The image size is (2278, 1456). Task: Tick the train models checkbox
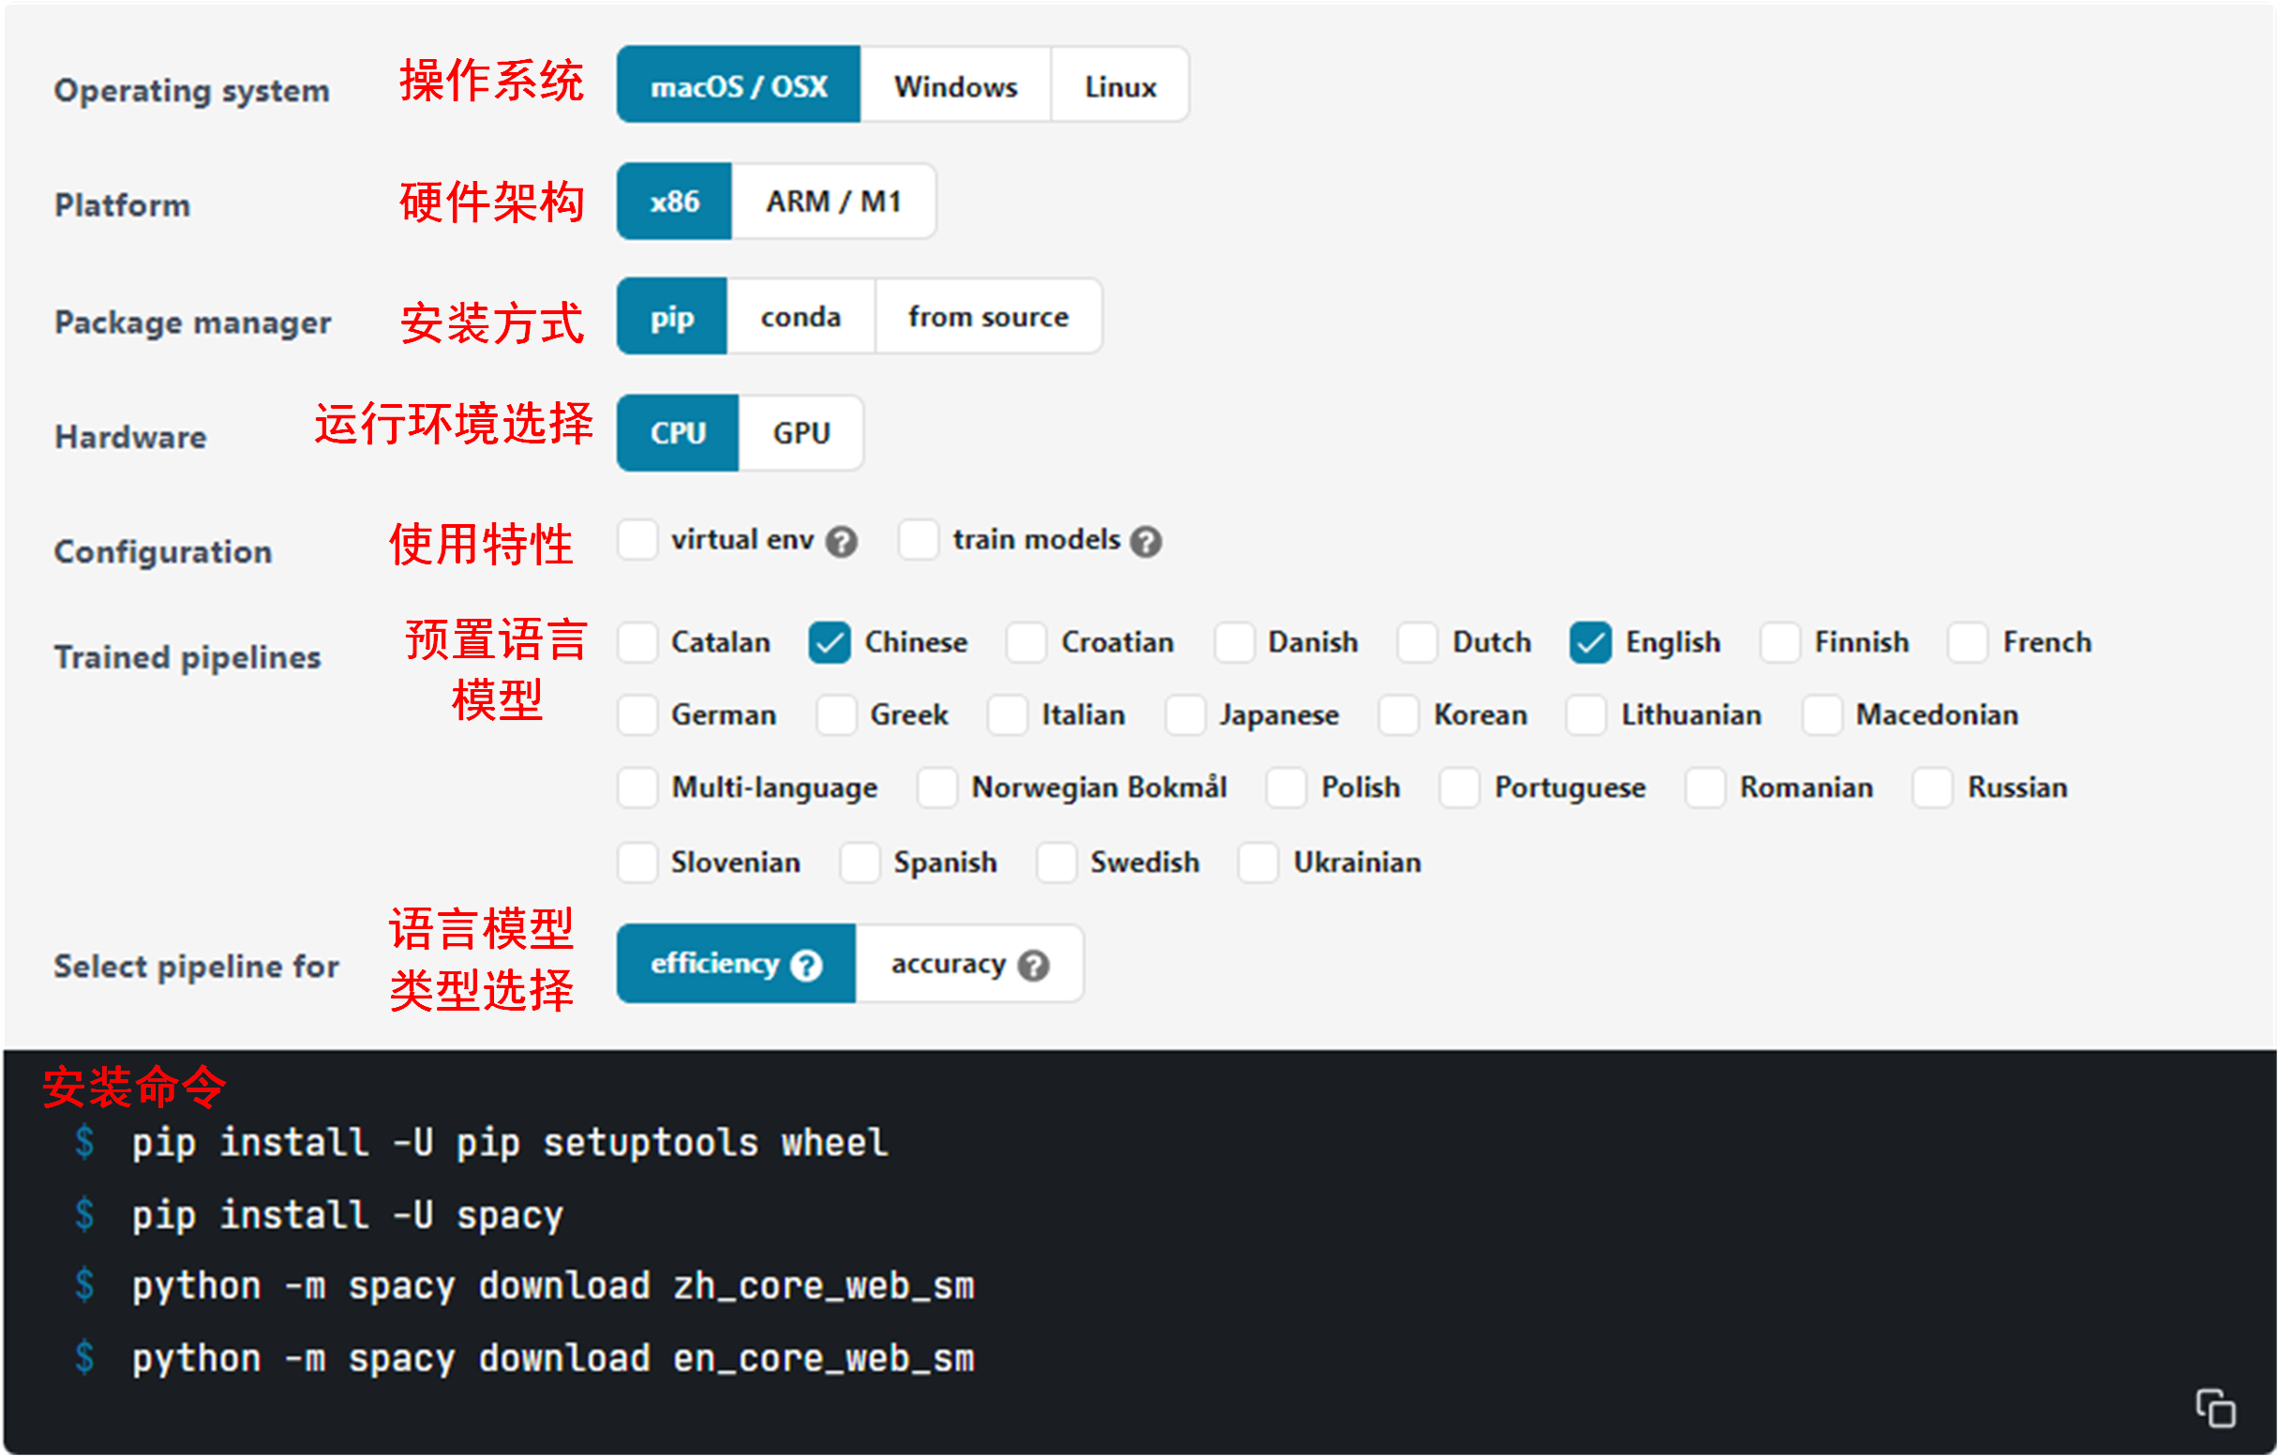pyautogui.click(x=918, y=540)
